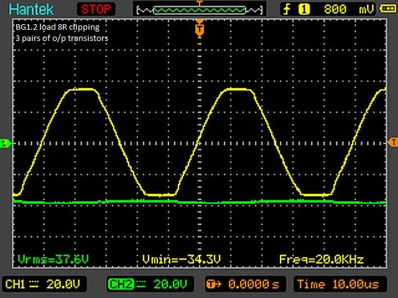398x298 pixels.
Task: Select the rising edge trigger slope icon
Action: [287, 9]
